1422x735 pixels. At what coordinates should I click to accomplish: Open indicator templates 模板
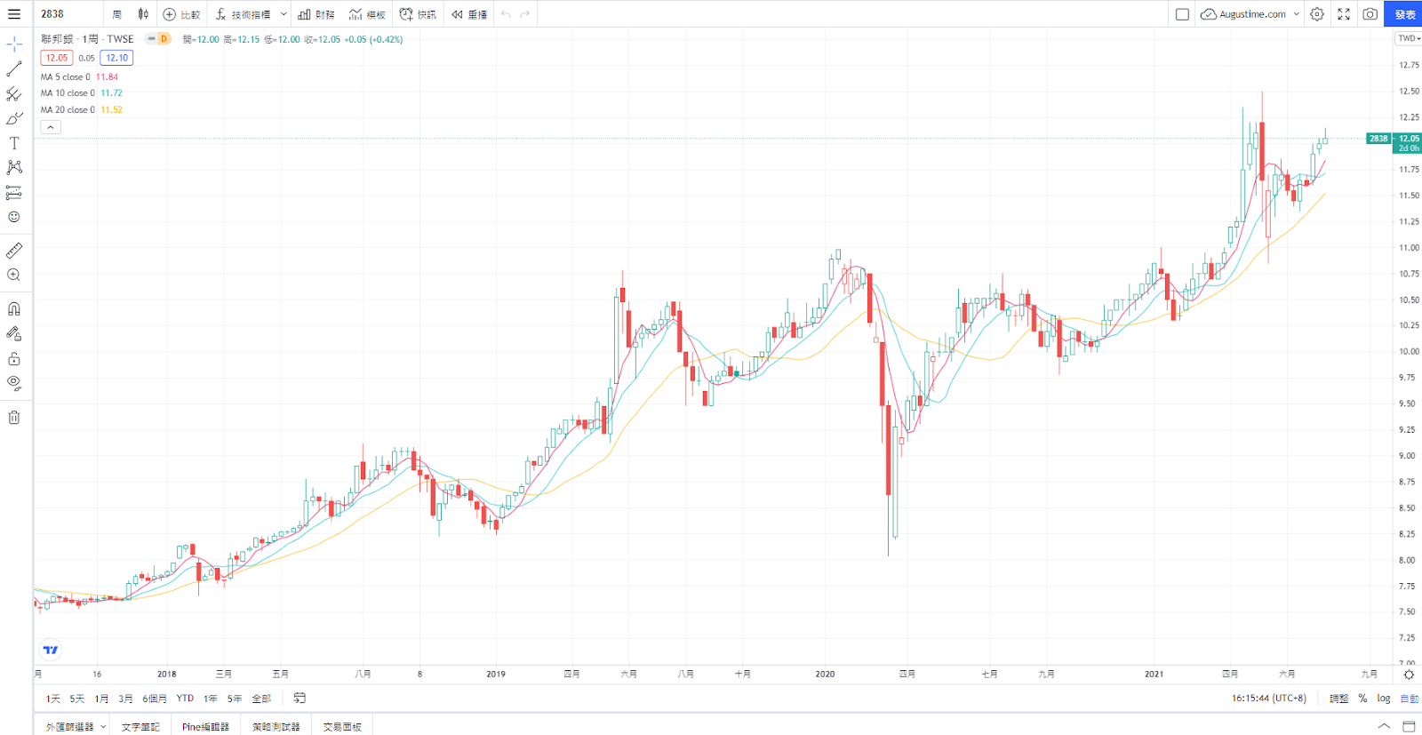pos(367,14)
